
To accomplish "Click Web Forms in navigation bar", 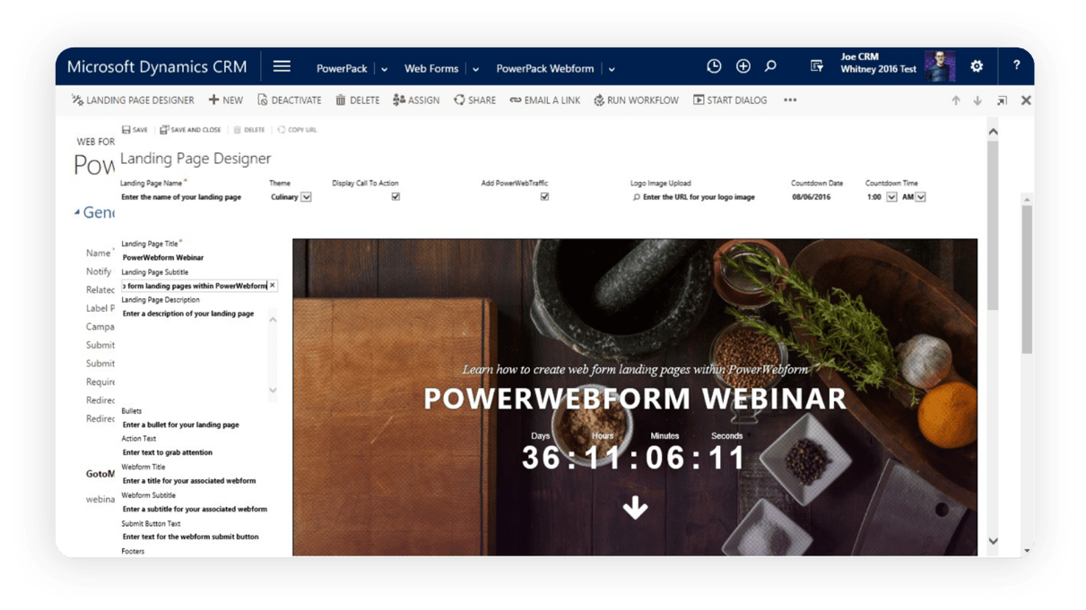I will point(431,68).
